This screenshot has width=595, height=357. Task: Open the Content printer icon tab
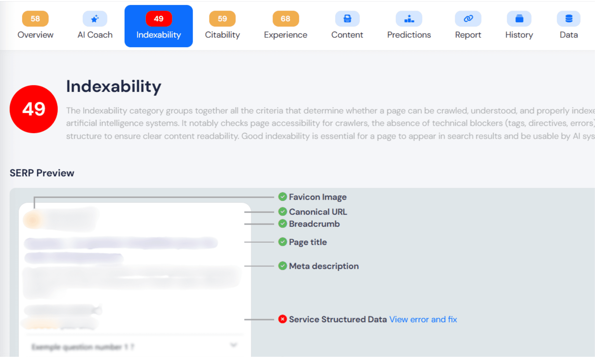click(347, 19)
